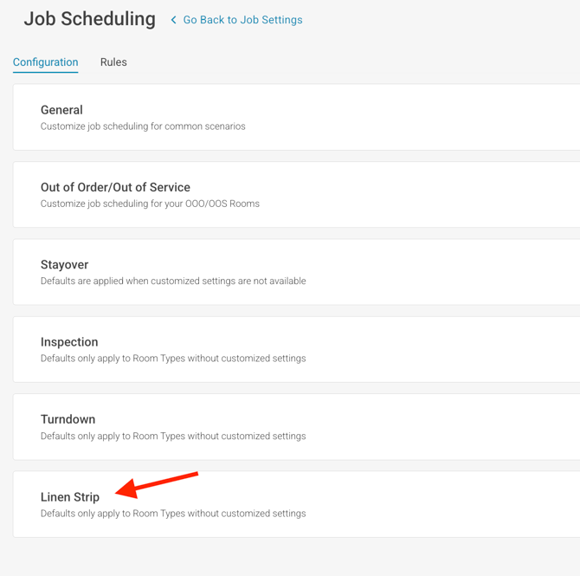The image size is (580, 576).
Task: Click the Turndown title
Action: (x=68, y=419)
